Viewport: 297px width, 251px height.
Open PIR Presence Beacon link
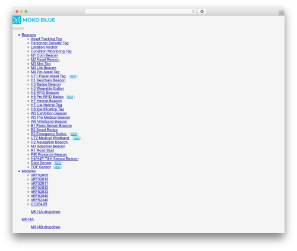click(x=49, y=155)
